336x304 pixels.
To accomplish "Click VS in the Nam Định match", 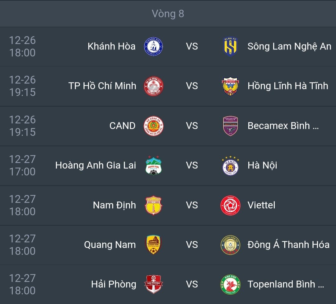I will [192, 205].
